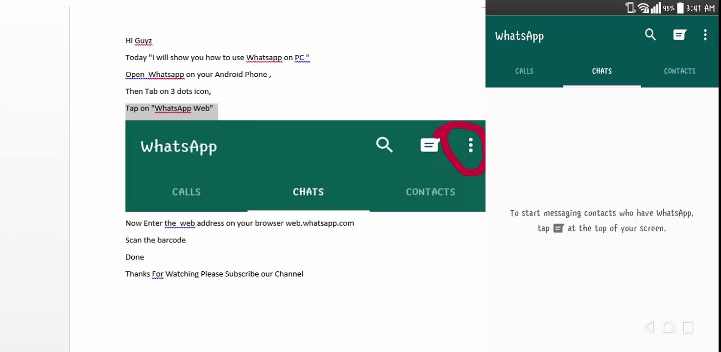This screenshot has width=721, height=352.
Task: Click the "Then Tab on 3 dots icon" line
Action: click(x=168, y=91)
